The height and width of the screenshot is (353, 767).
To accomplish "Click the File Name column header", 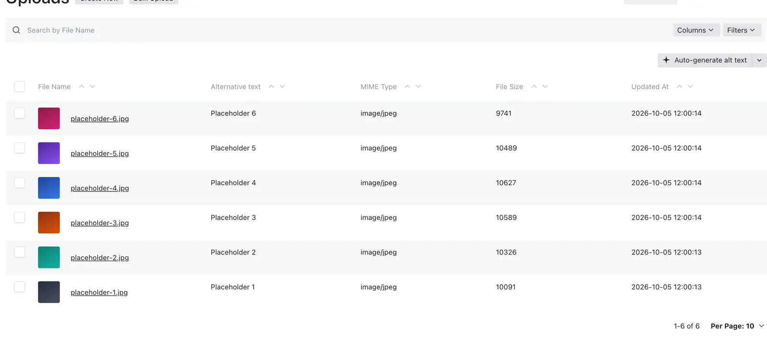I will click(x=54, y=87).
